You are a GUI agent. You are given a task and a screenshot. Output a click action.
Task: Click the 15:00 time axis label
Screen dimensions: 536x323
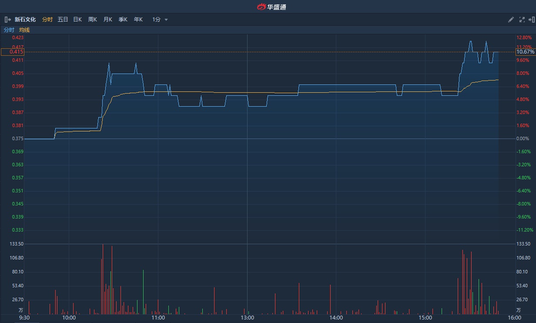425,318
